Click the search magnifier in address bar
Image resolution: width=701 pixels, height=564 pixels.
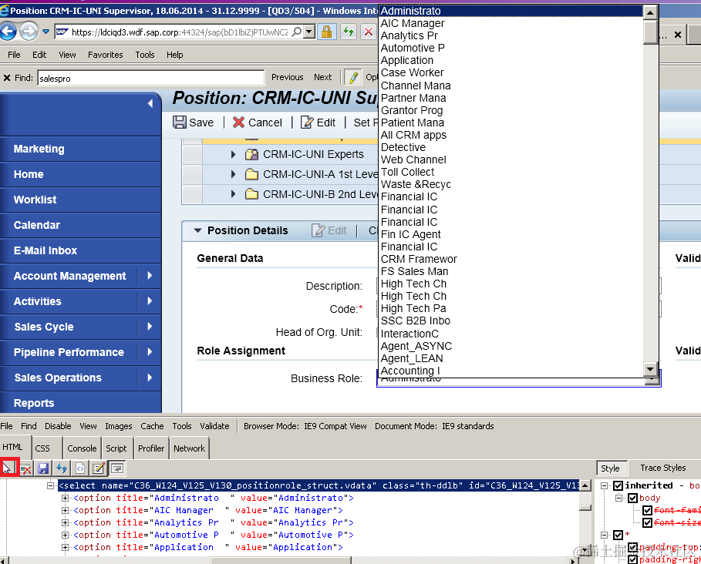click(297, 32)
